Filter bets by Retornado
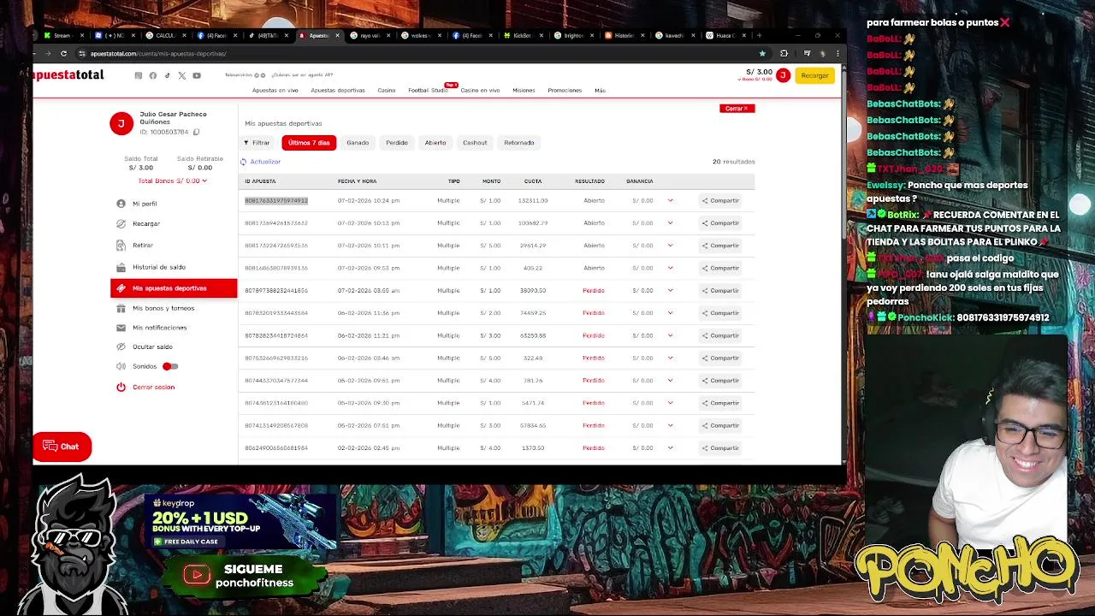Screen dimensions: 1095x616 pos(519,143)
